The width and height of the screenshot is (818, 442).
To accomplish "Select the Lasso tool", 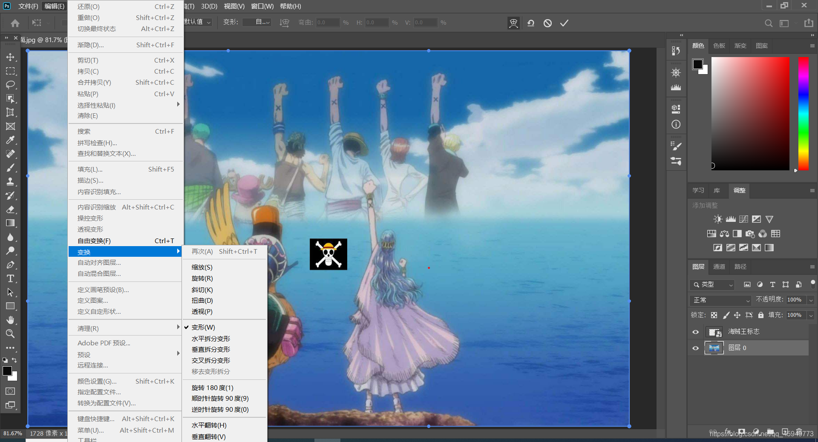I will 10,85.
